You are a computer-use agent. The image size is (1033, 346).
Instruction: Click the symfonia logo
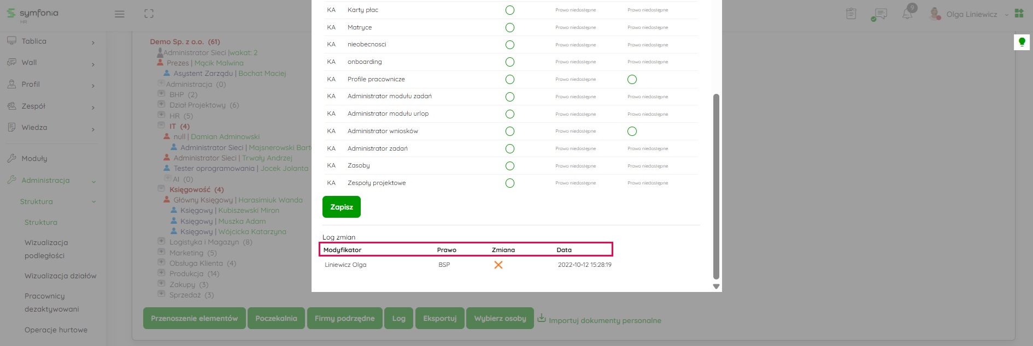[x=33, y=14]
